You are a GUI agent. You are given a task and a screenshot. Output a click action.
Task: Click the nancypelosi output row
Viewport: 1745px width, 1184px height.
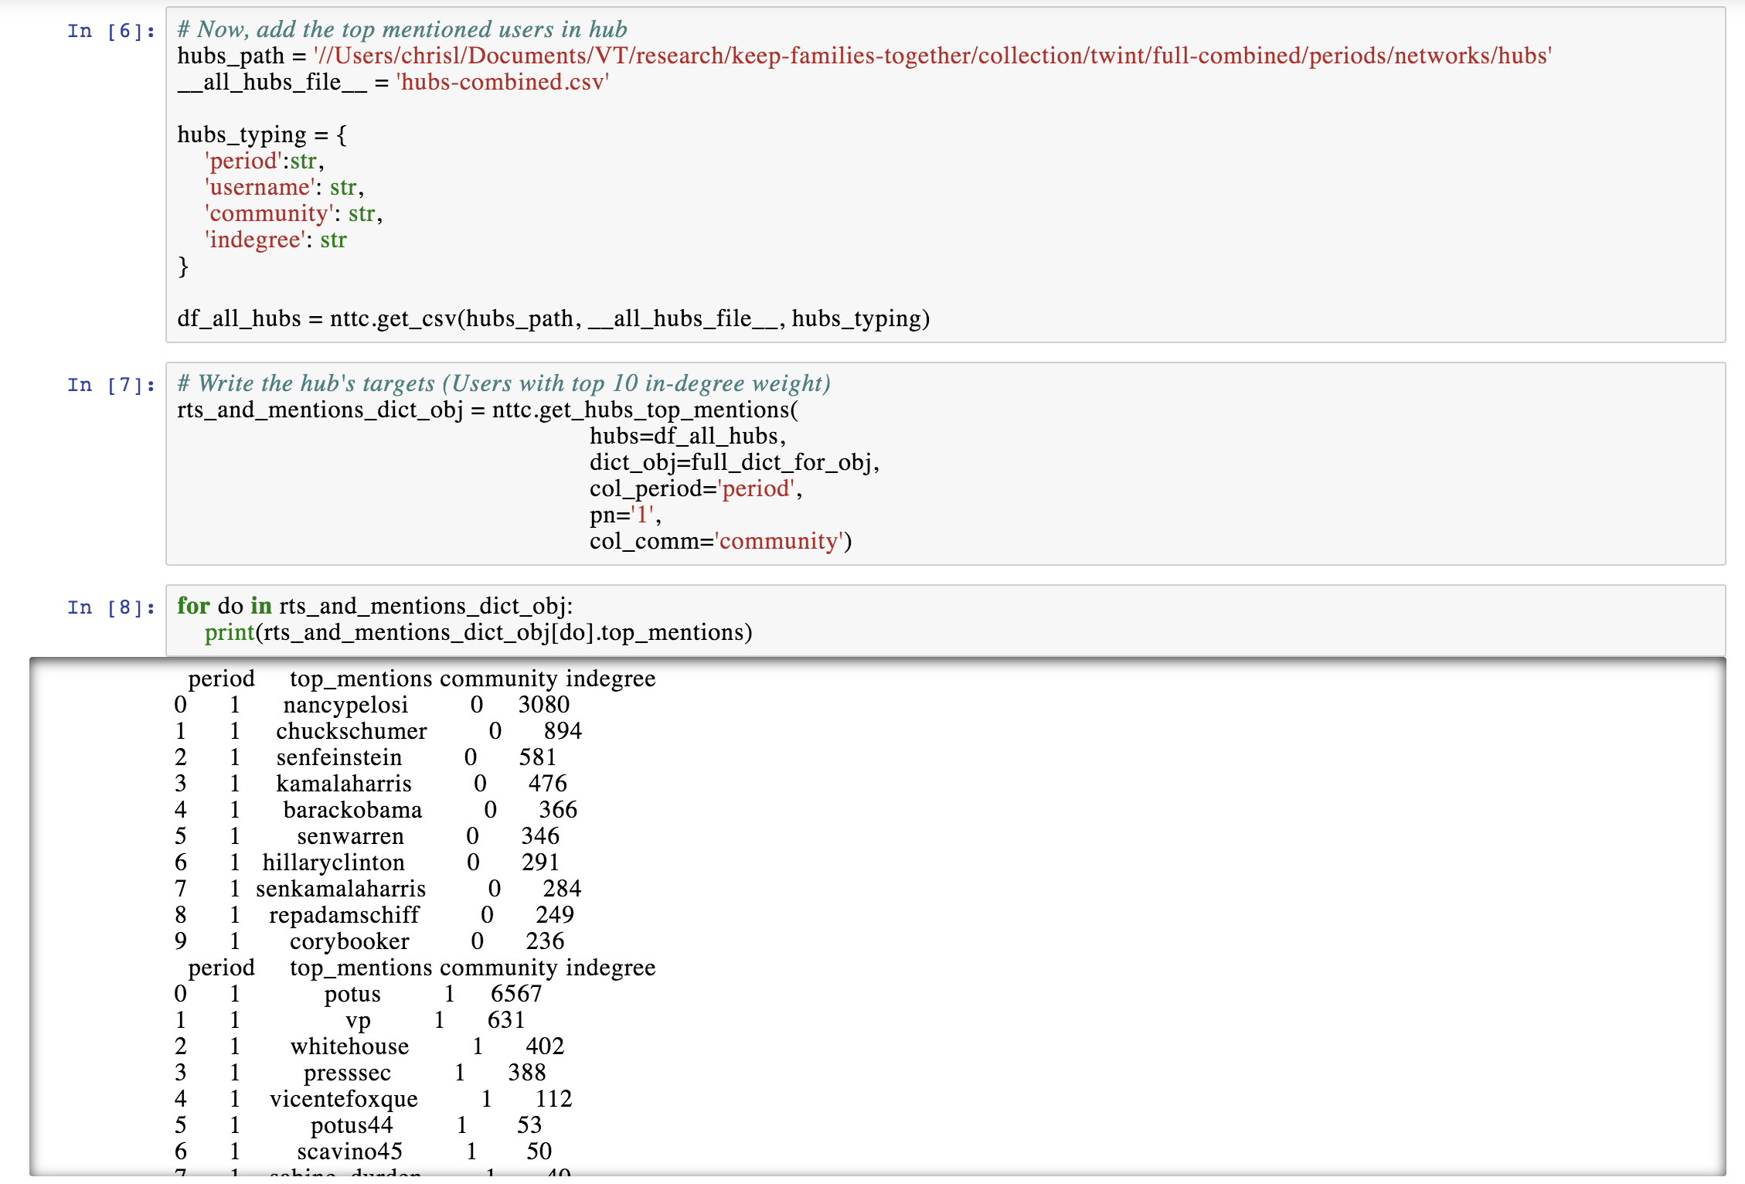371,705
